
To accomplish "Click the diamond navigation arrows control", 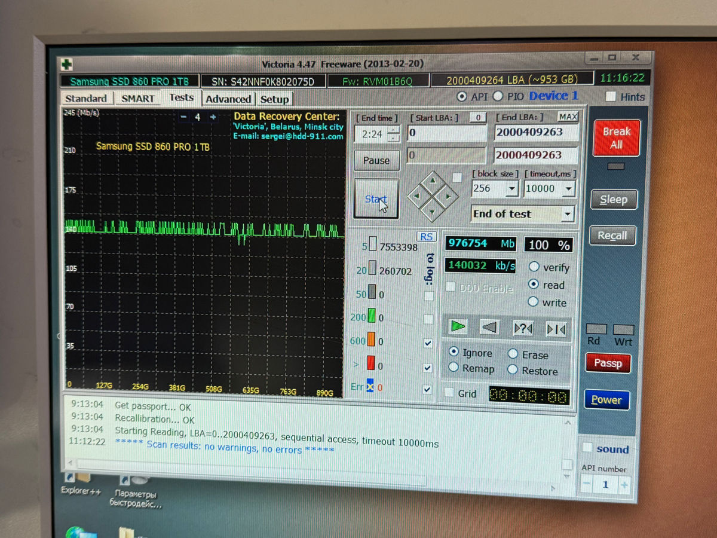I will (433, 196).
